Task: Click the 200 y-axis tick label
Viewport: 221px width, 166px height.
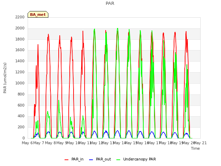Action: (21, 127)
